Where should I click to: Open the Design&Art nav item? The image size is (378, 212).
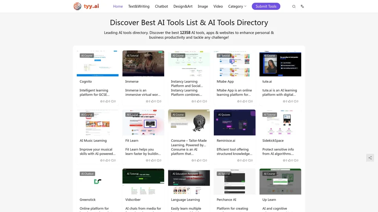coord(183,7)
